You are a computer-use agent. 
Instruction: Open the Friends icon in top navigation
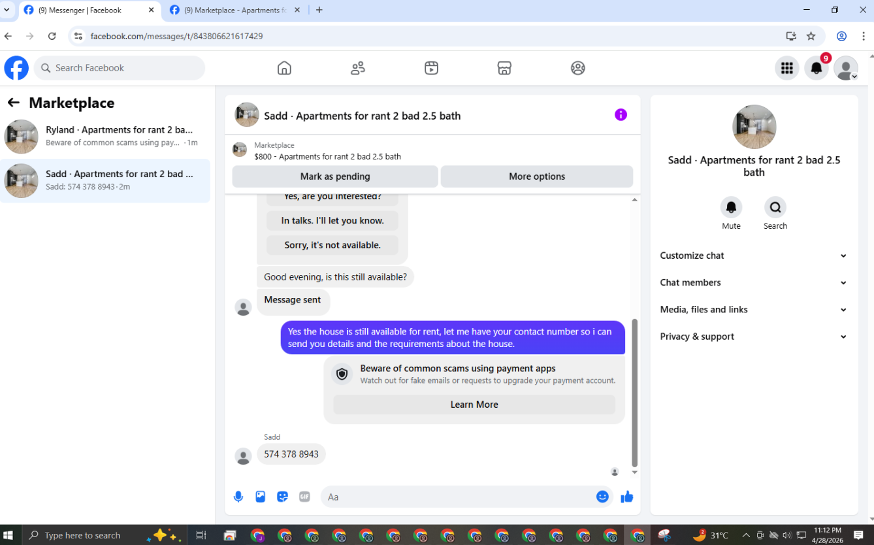click(358, 68)
